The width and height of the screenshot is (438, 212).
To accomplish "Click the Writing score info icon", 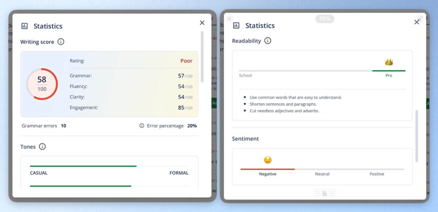I will click(61, 42).
